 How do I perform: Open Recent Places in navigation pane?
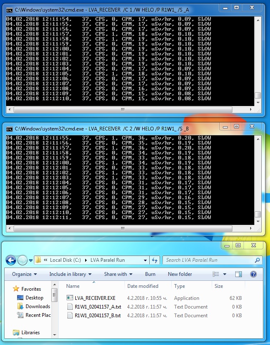pos(38,315)
